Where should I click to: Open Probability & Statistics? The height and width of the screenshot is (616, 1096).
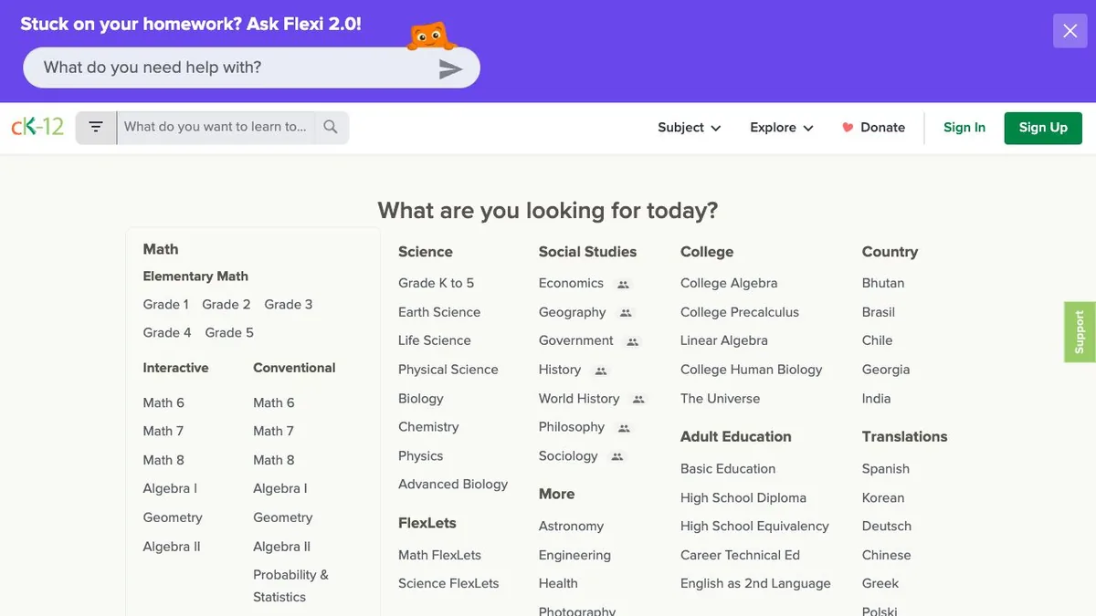290,586
